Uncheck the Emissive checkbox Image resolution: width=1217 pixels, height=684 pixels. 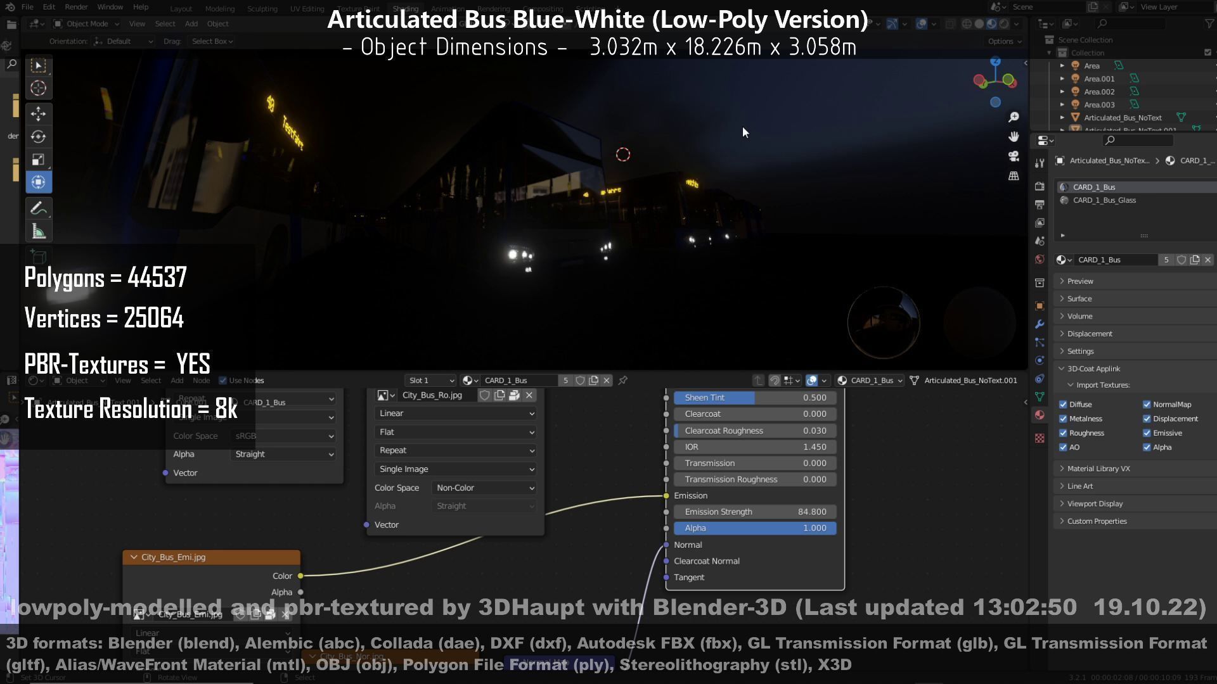click(x=1147, y=433)
